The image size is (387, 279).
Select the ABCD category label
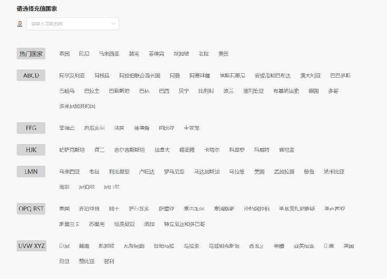pos(31,75)
